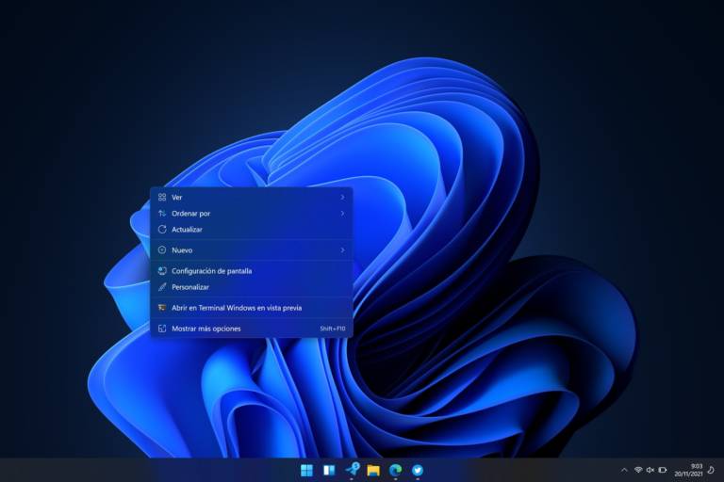The image size is (724, 482).
Task: Click the chevron arrow beside Ver
Action: tap(342, 198)
